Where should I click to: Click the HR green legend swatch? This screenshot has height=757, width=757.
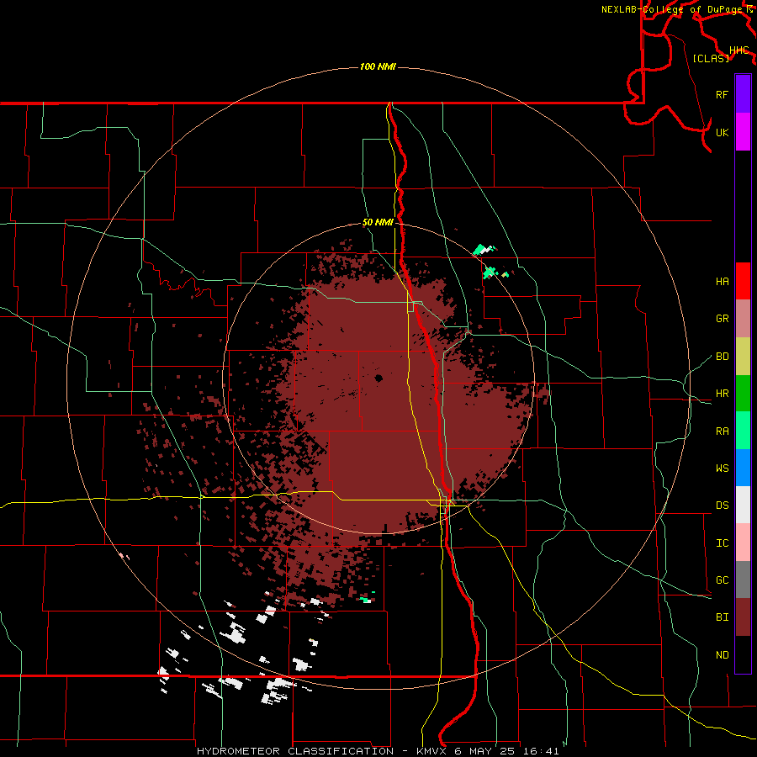(x=743, y=393)
